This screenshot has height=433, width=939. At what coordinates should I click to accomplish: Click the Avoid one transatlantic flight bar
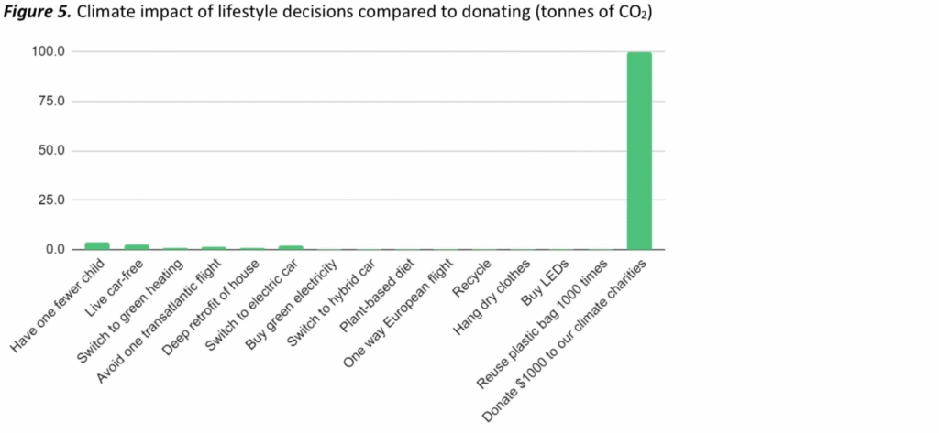tap(214, 248)
